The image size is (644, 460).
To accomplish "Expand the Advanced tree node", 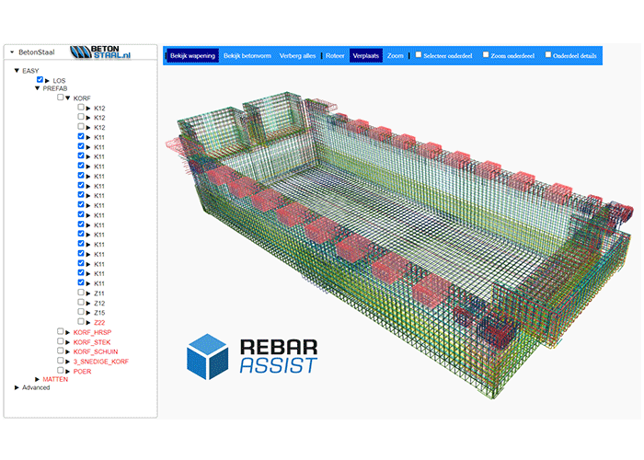I will click(x=17, y=387).
